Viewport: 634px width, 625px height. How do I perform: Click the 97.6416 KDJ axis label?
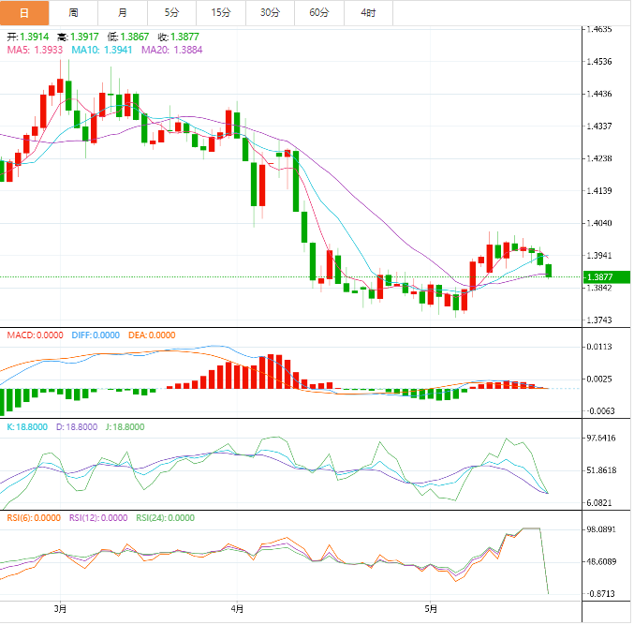point(601,439)
